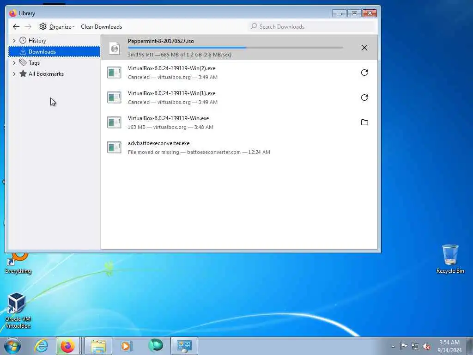
Task: Open the control panel taskbar item
Action: (x=184, y=346)
